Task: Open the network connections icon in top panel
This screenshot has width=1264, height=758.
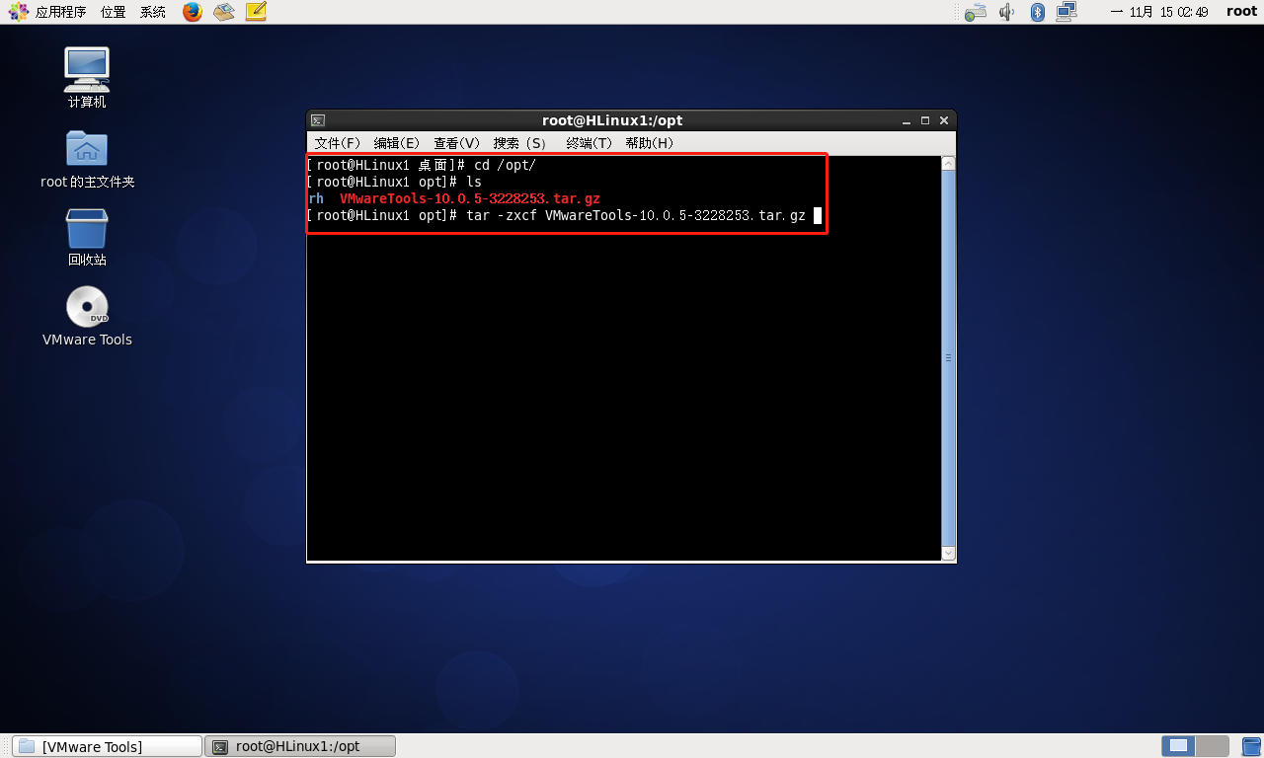Action: [1066, 12]
